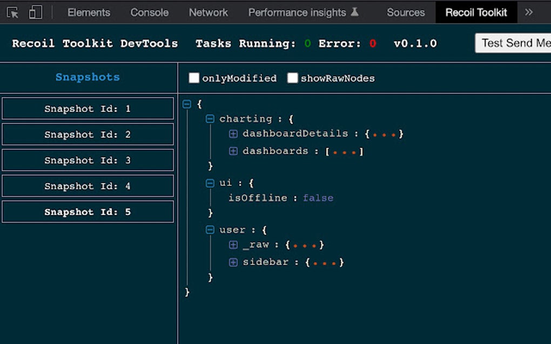Open the Elements tab
The image size is (551, 344).
[88, 12]
